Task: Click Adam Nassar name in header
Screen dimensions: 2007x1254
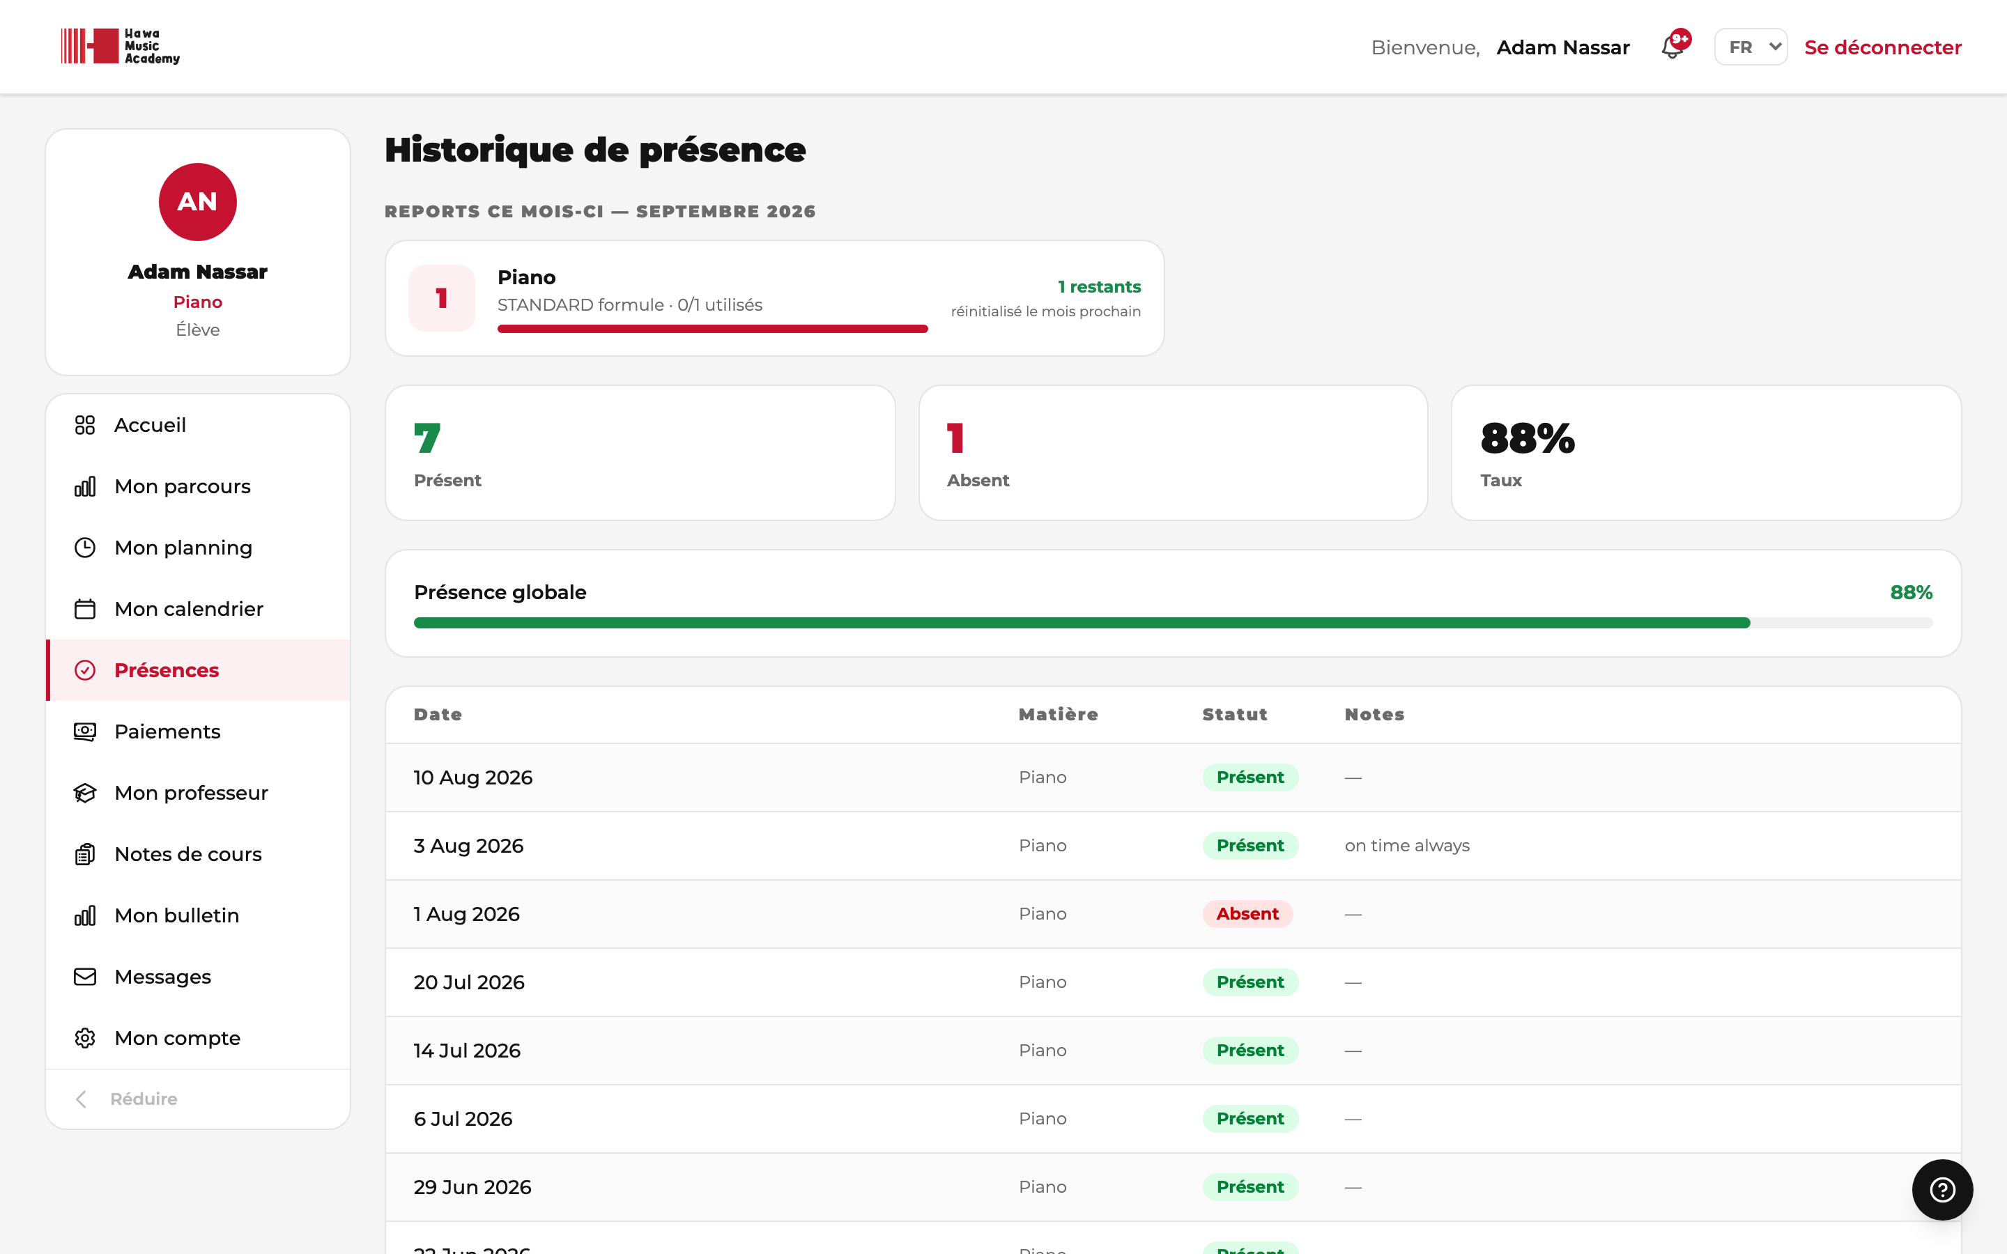Action: coord(1562,47)
